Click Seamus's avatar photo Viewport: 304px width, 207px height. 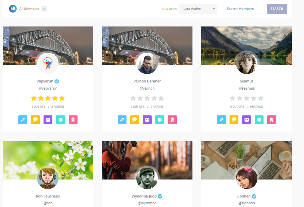pos(247,63)
